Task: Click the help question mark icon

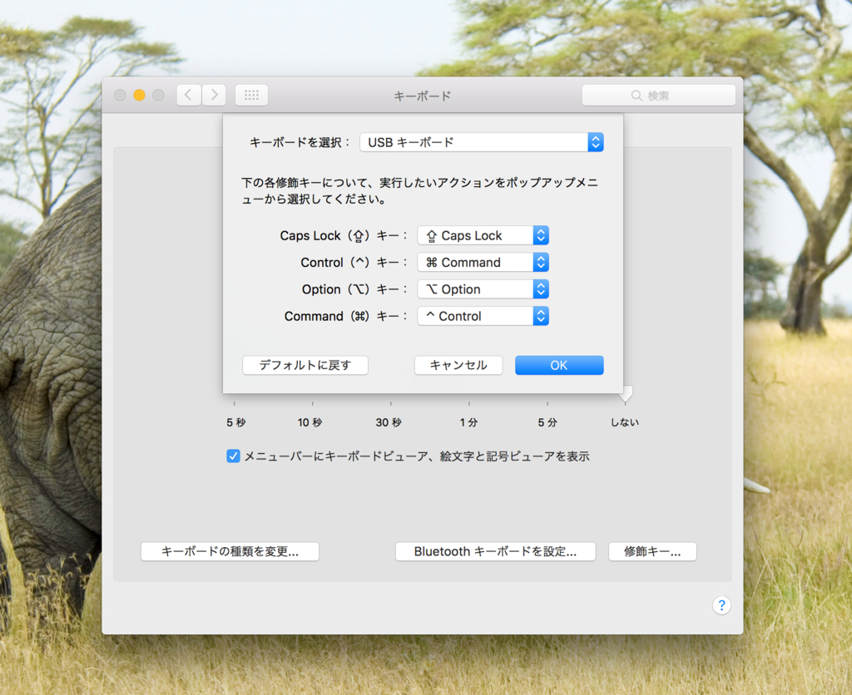Action: pos(721,604)
